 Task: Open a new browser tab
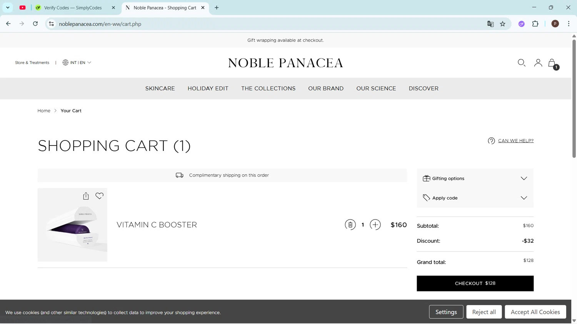click(x=217, y=8)
